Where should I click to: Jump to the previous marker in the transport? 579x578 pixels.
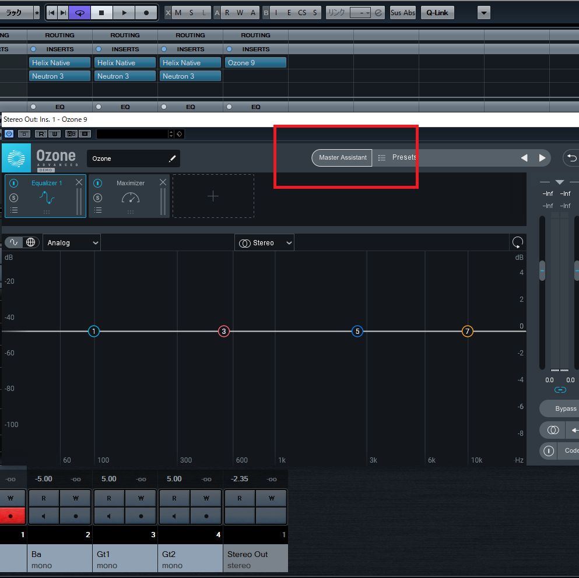point(52,13)
